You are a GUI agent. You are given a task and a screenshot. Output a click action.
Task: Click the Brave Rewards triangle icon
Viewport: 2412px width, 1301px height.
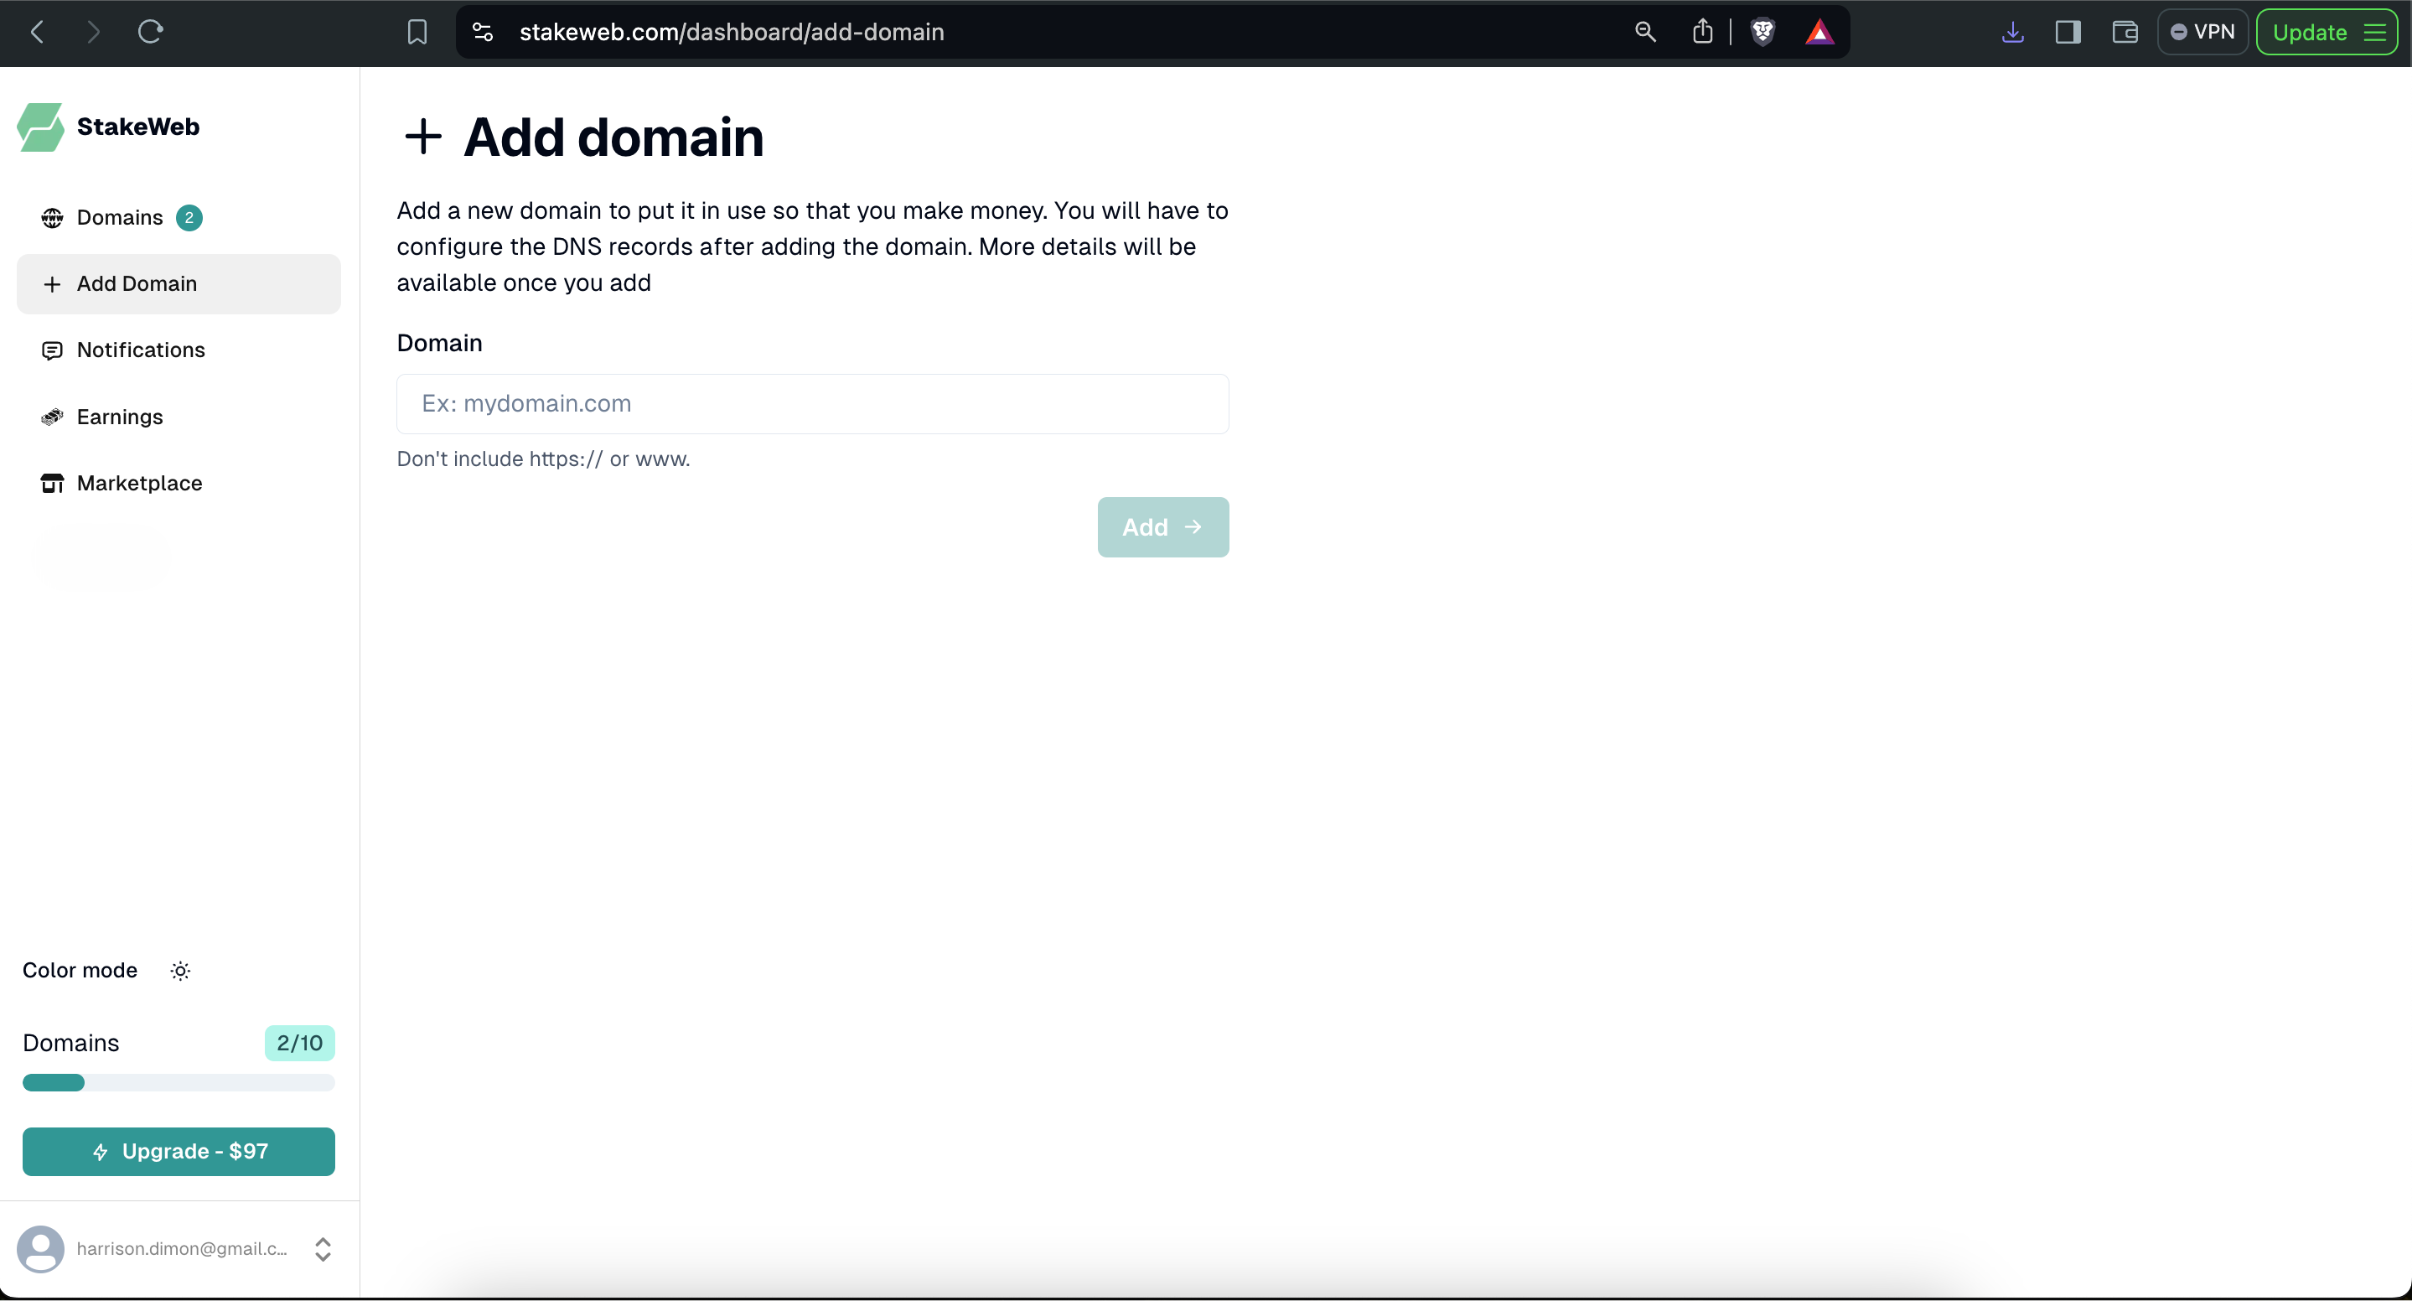(1819, 32)
